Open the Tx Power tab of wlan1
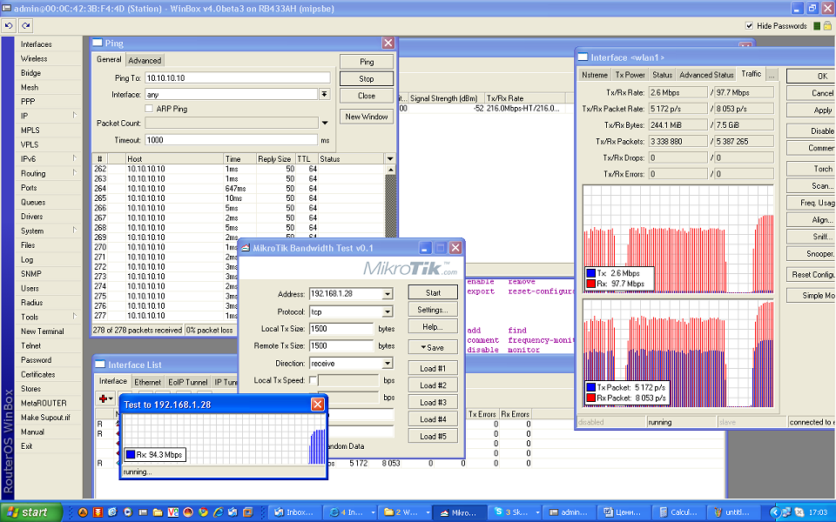This screenshot has height=522, width=836. [x=630, y=75]
